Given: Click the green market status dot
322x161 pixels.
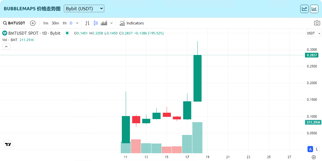Looking at the screenshot, I should click(x=67, y=33).
